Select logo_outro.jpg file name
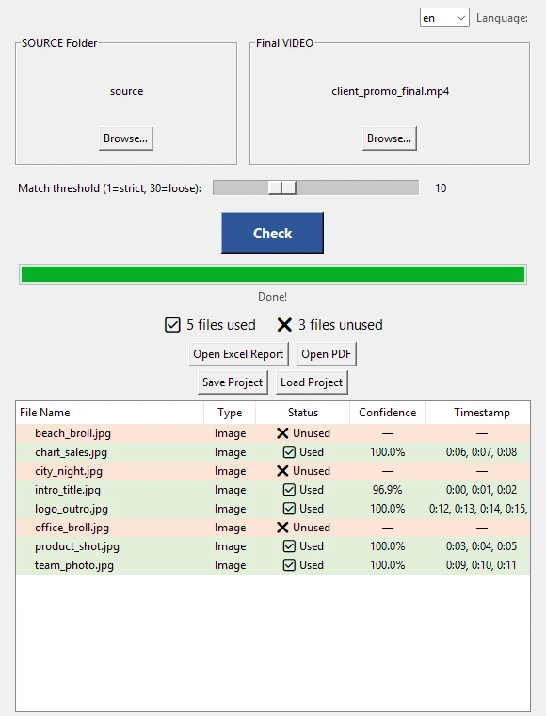This screenshot has width=546, height=716. [72, 508]
